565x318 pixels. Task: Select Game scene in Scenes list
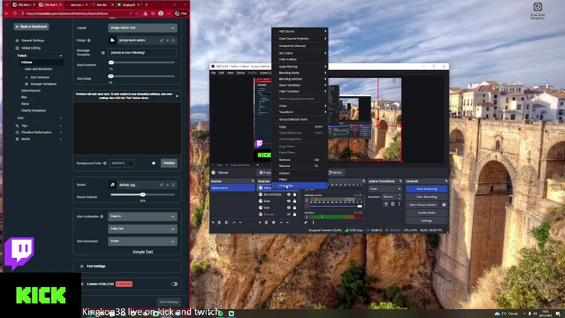coord(233,188)
